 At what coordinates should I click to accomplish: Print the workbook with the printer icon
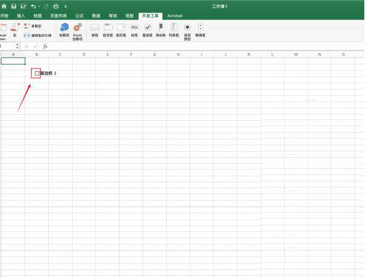coord(56,7)
